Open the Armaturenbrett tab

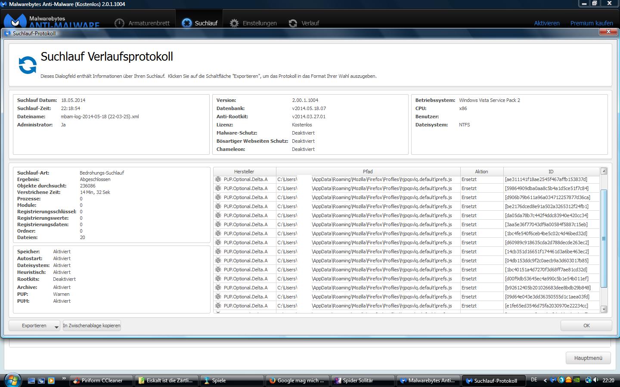point(142,23)
